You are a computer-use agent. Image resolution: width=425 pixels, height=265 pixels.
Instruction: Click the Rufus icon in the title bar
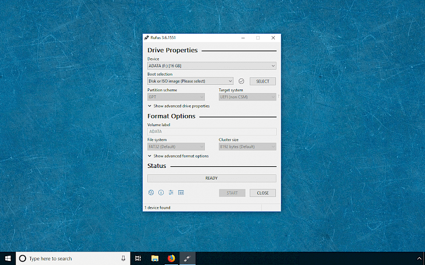146,38
